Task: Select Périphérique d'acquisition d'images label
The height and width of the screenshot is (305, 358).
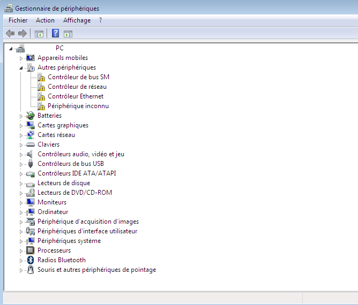Action: pos(88,222)
